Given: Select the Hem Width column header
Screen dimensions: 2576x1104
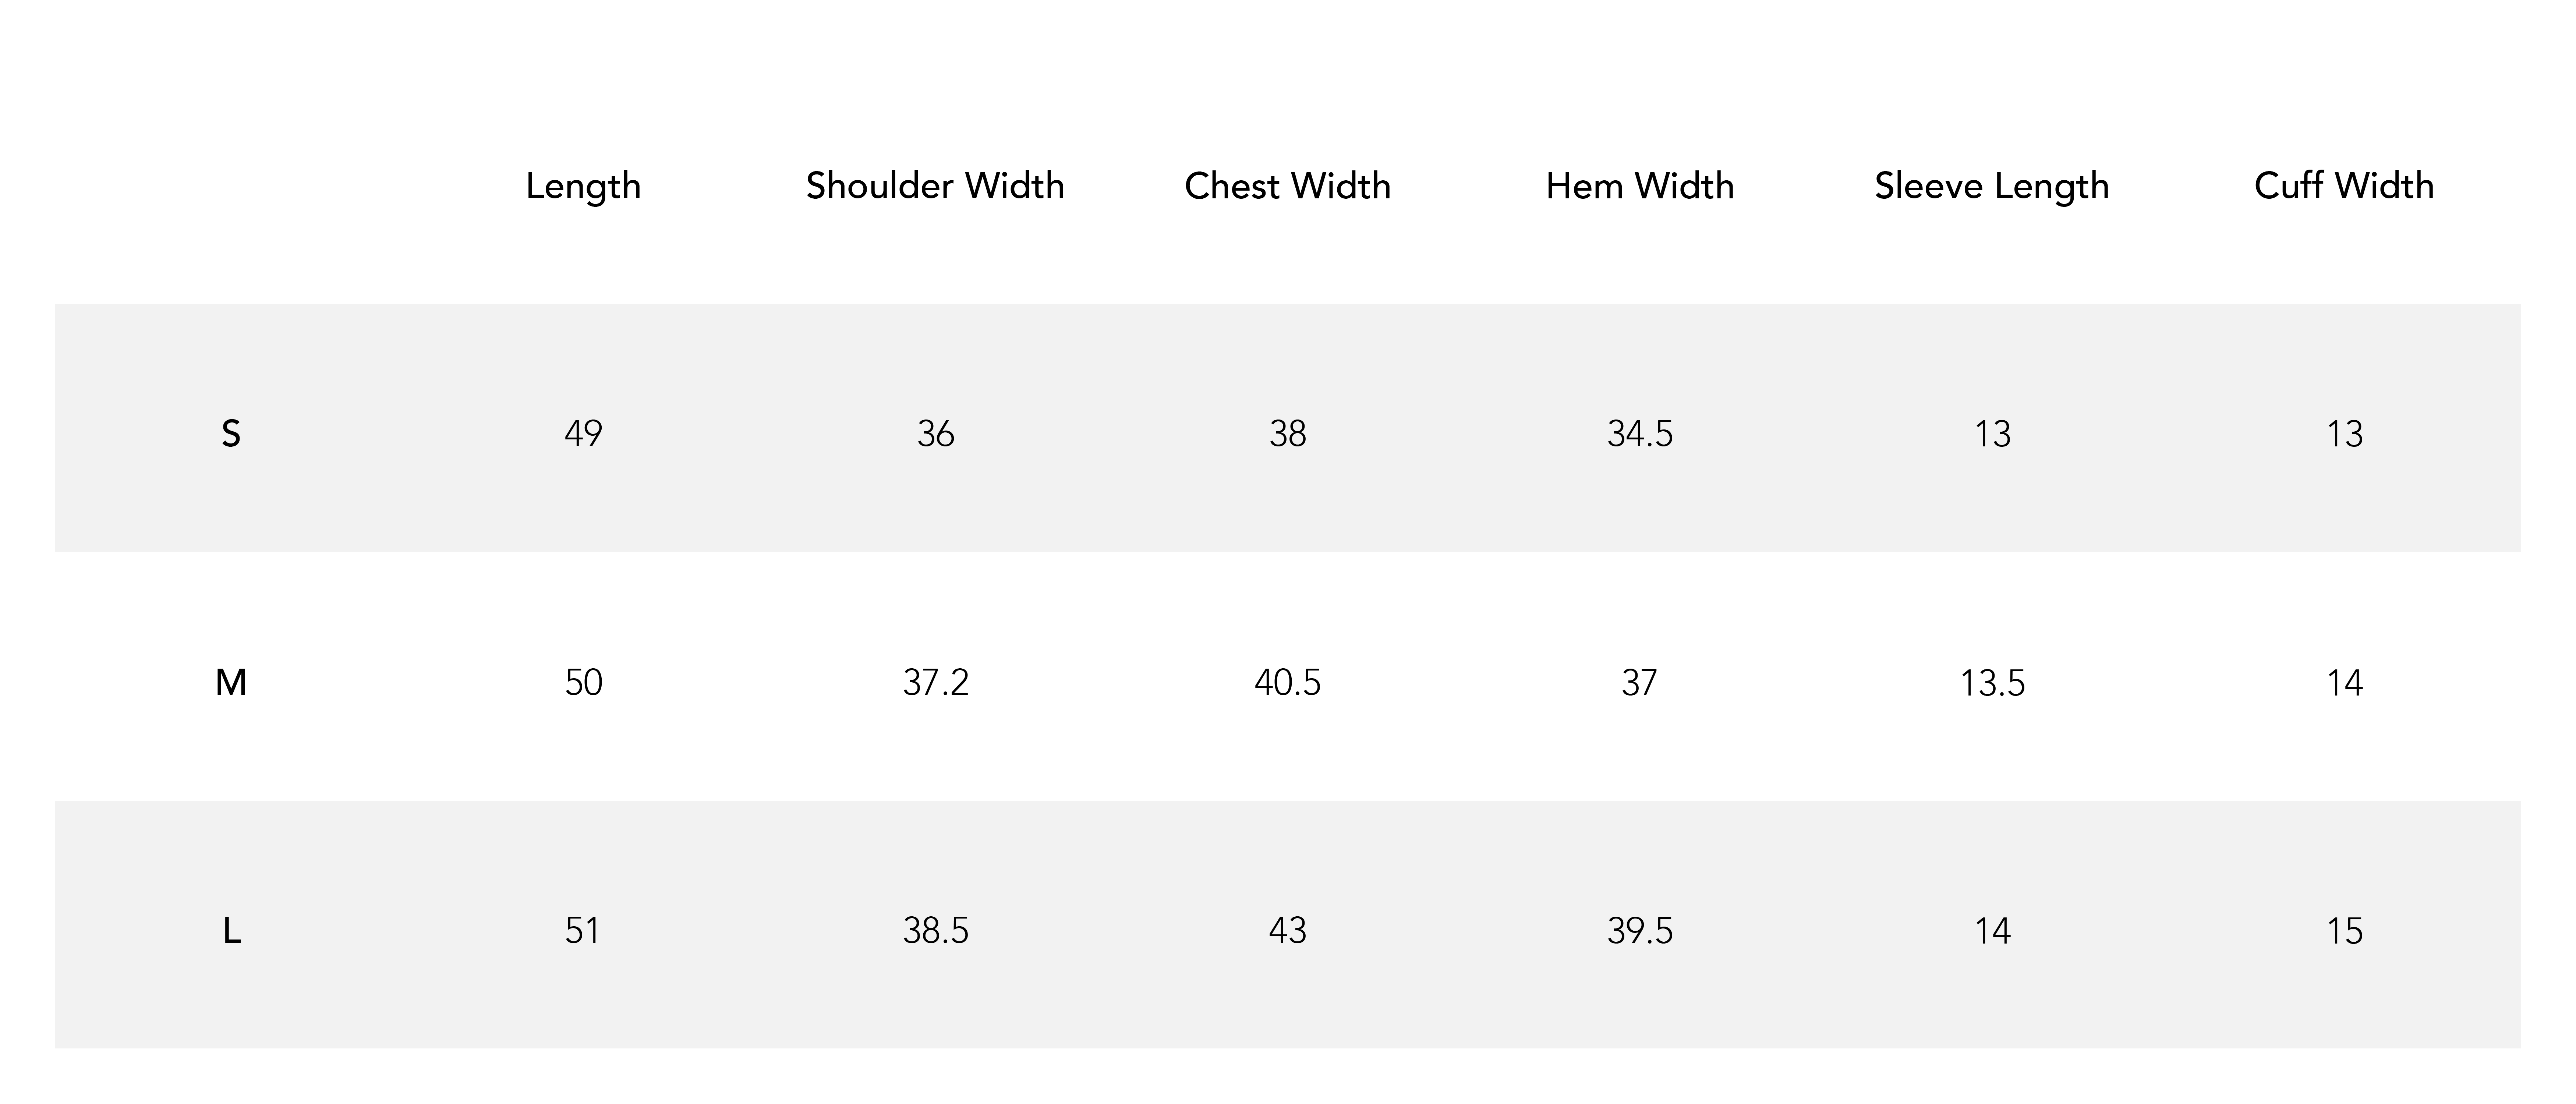Looking at the screenshot, I should click(x=1639, y=186).
